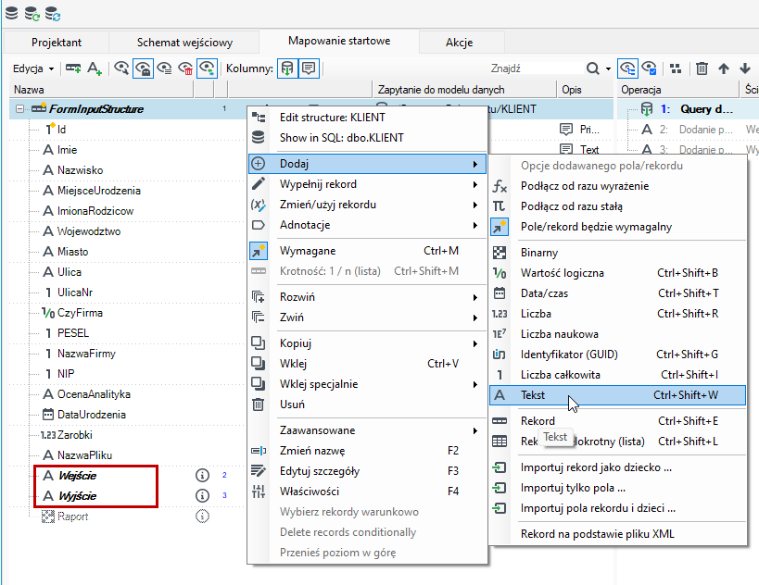Switch to the Schemat wejściowy tab
This screenshot has height=585, width=759.
184,42
